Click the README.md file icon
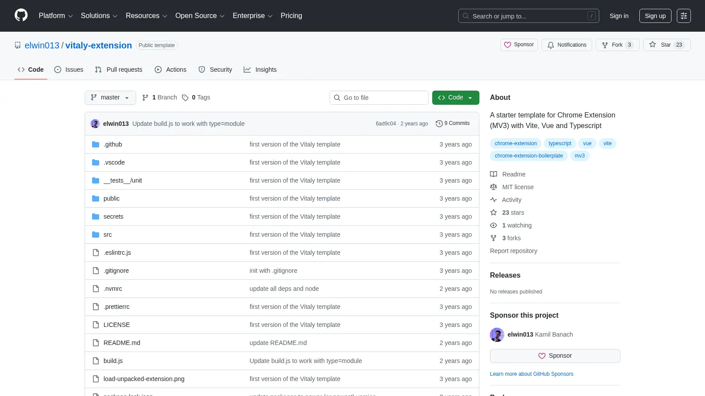Screen dimensions: 705x396 pyautogui.click(x=96, y=343)
